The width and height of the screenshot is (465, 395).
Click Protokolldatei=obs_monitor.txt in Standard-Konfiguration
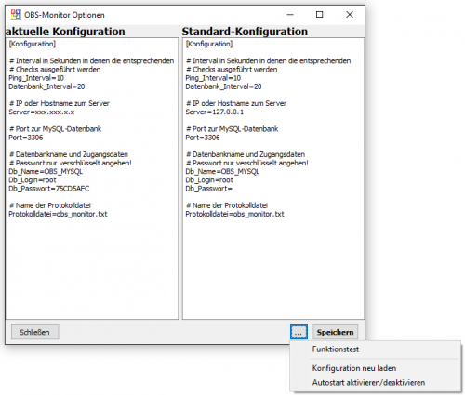point(234,214)
